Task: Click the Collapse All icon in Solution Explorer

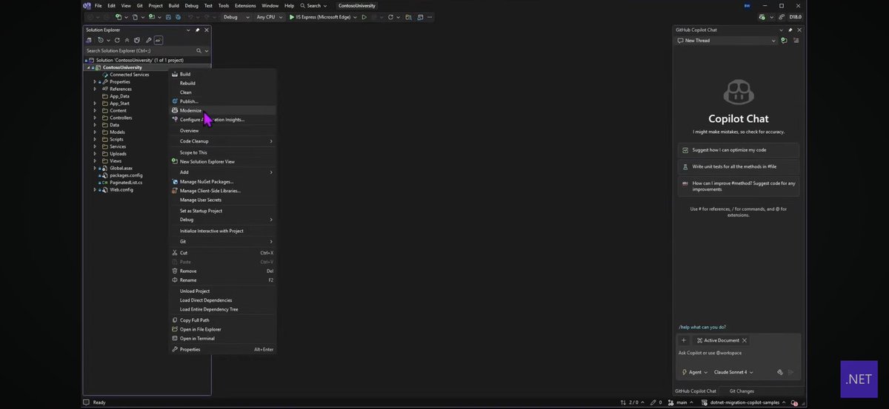Action: pyautogui.click(x=127, y=40)
